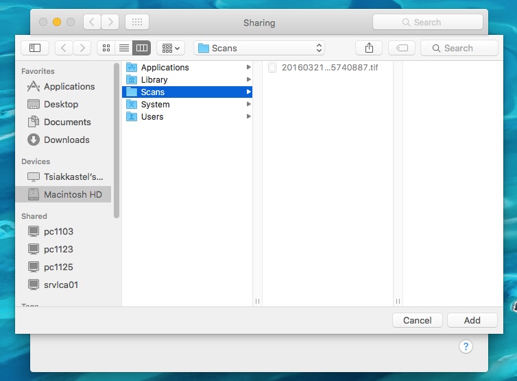Screen dimensions: 517x381
Task: Expand Applications folder via its arrow
Action: click(x=249, y=67)
